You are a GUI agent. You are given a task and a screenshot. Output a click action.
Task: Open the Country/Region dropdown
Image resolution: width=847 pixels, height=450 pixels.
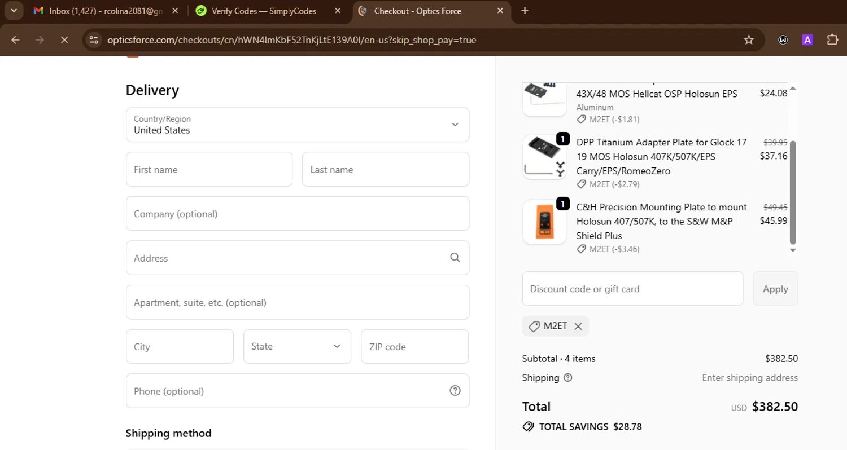[x=298, y=125]
